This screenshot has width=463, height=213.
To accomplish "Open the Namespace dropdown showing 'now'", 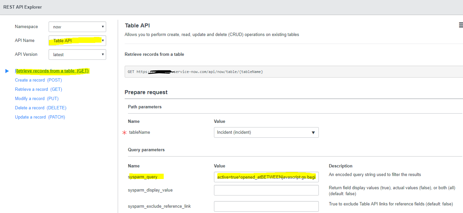I will click(x=77, y=27).
